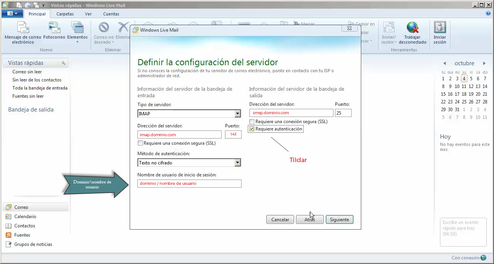Click the Atrás button
494x264 pixels.
coord(310,219)
